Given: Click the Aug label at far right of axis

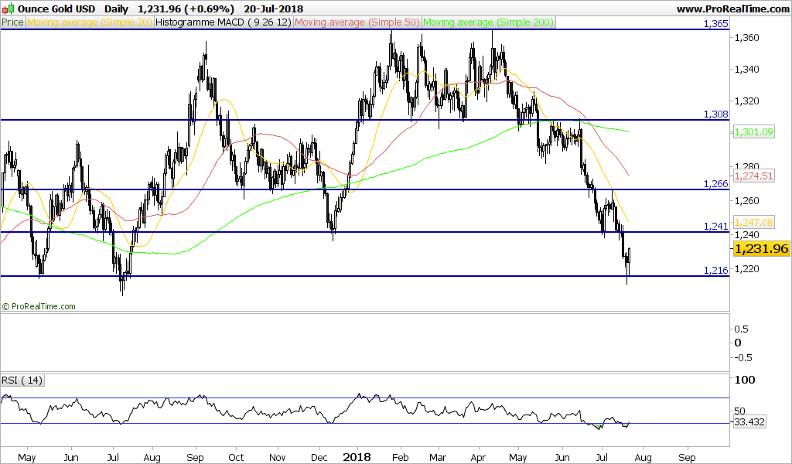Looking at the screenshot, I should [643, 458].
